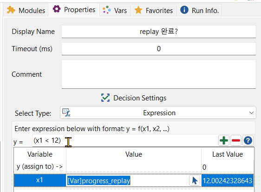The image size is (261, 192).
Task: Click the Decision Settings checkmark icon
Action: click(x=105, y=98)
